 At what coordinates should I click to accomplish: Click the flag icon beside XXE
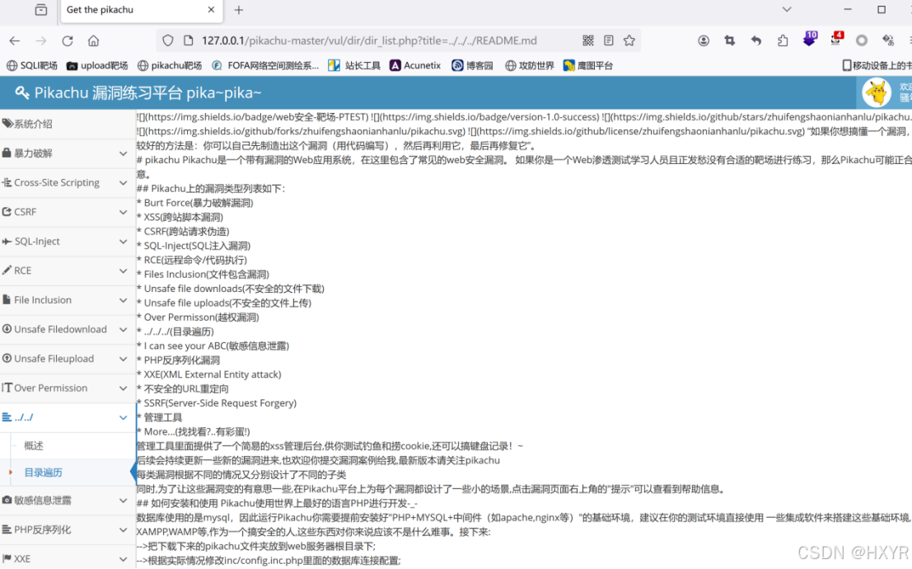coord(7,558)
